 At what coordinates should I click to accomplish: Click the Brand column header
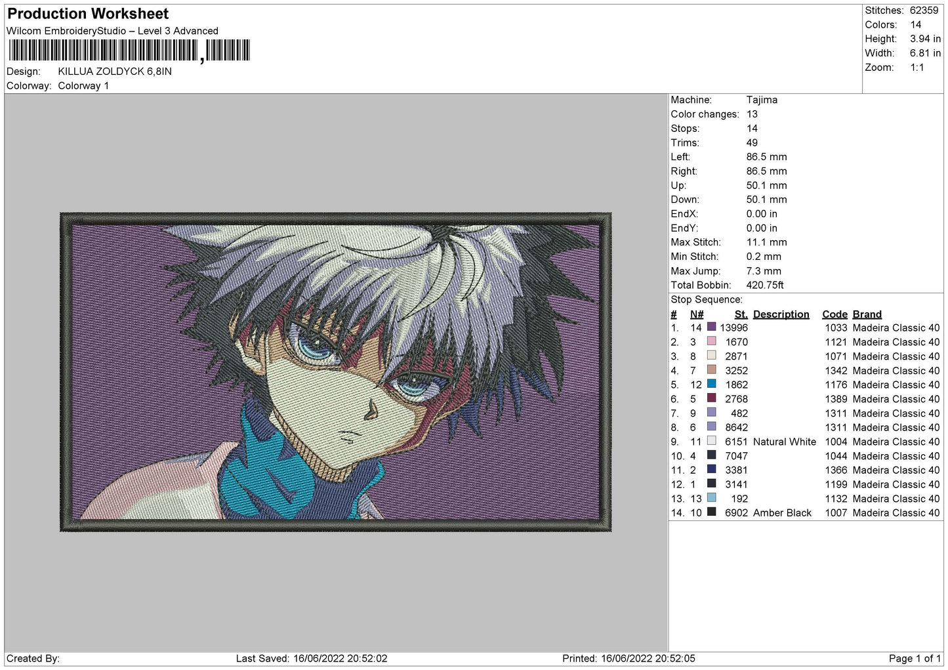(867, 314)
